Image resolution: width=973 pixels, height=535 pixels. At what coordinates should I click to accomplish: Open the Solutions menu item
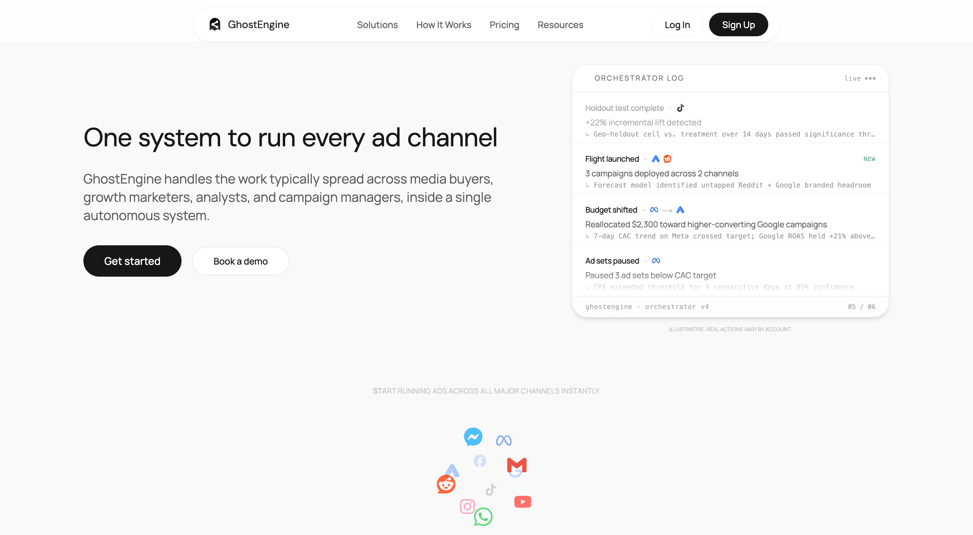(x=377, y=25)
